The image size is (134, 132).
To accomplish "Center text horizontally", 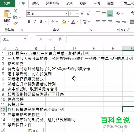I will click(104, 22).
